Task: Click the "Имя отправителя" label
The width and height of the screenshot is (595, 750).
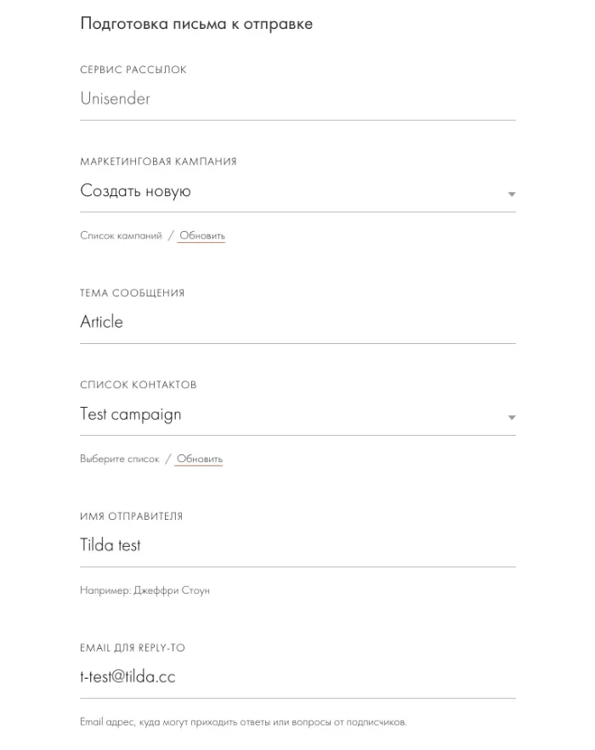Action: [x=131, y=516]
